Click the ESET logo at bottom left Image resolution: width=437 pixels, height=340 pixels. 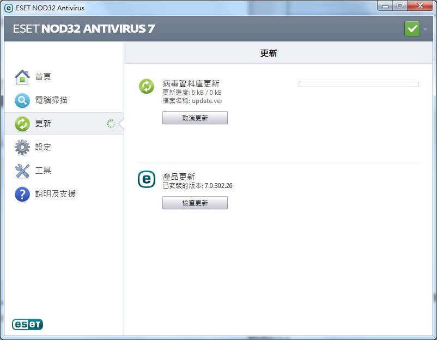coord(27,324)
